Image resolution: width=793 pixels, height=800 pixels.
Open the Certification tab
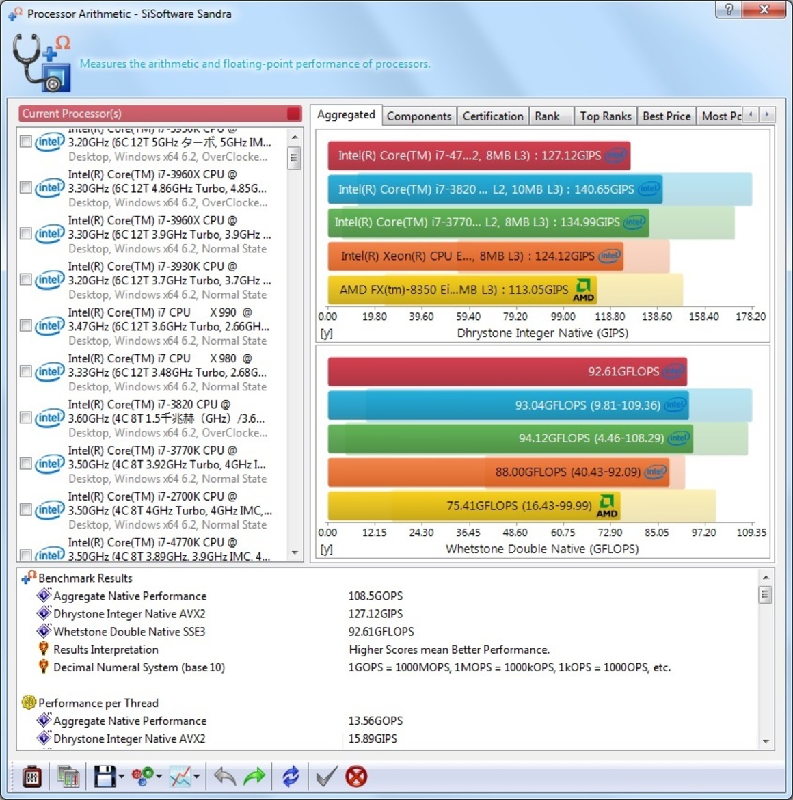(493, 116)
